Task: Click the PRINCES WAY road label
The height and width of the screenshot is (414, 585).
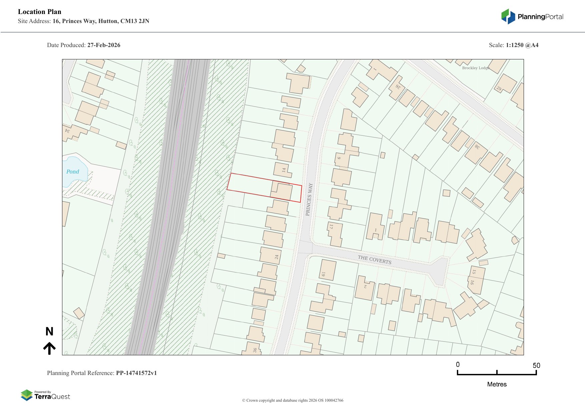Action: 309,199
